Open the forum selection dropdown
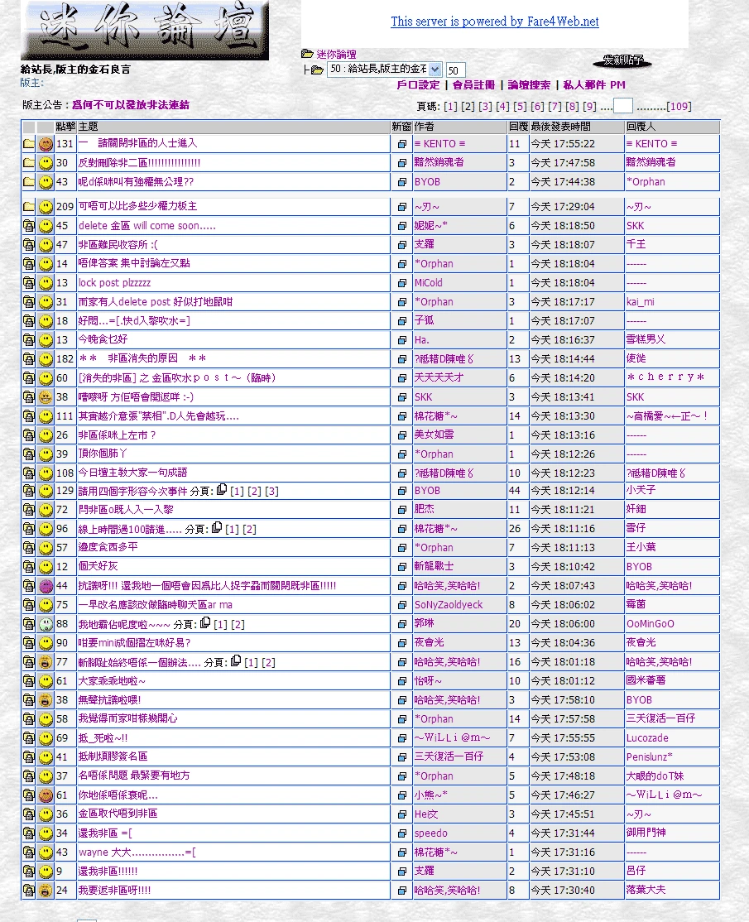Viewport: 749px width, 922px height. coord(385,69)
